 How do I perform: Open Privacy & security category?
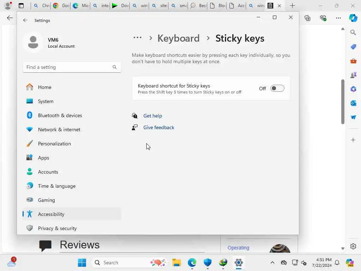[72, 228]
